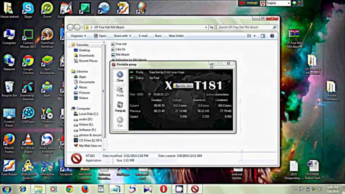Click Exit icon in Portable proxy
Screen dimensions: 345x194
point(120,122)
